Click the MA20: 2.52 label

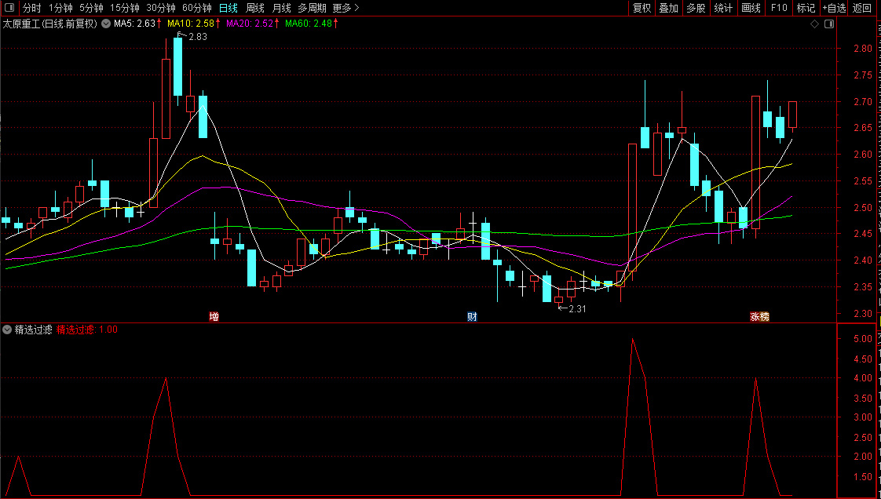(250, 24)
